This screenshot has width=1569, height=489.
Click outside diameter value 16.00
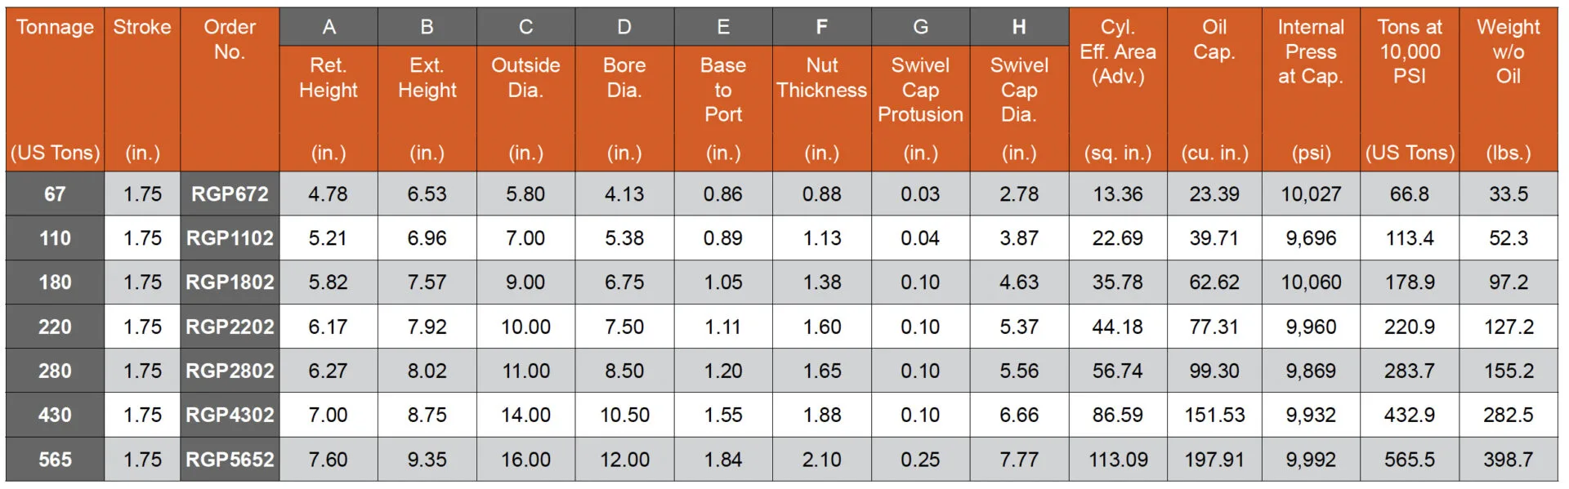[525, 460]
